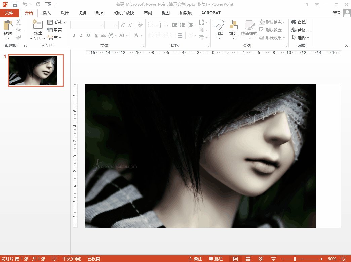Increase font size with the larger A

pos(123,25)
